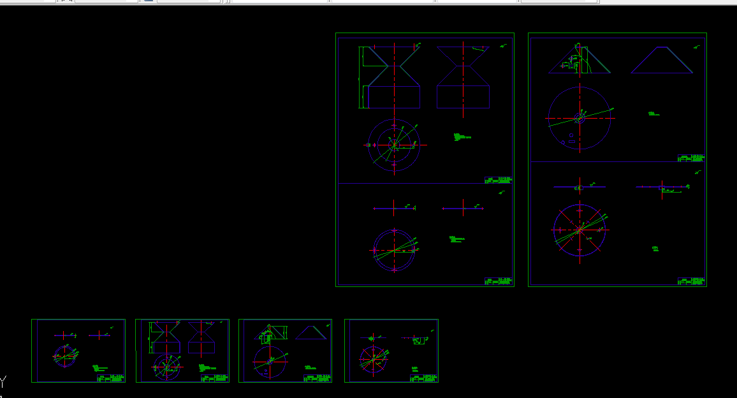The image size is (737, 398).
Task: Click title block at left sheet's bottom corner
Action: [498, 281]
